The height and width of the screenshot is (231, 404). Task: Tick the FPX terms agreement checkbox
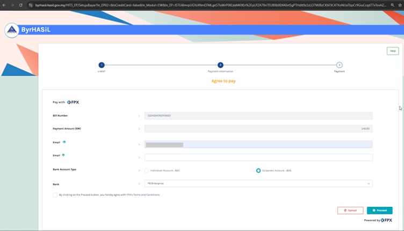pyautogui.click(x=55, y=195)
